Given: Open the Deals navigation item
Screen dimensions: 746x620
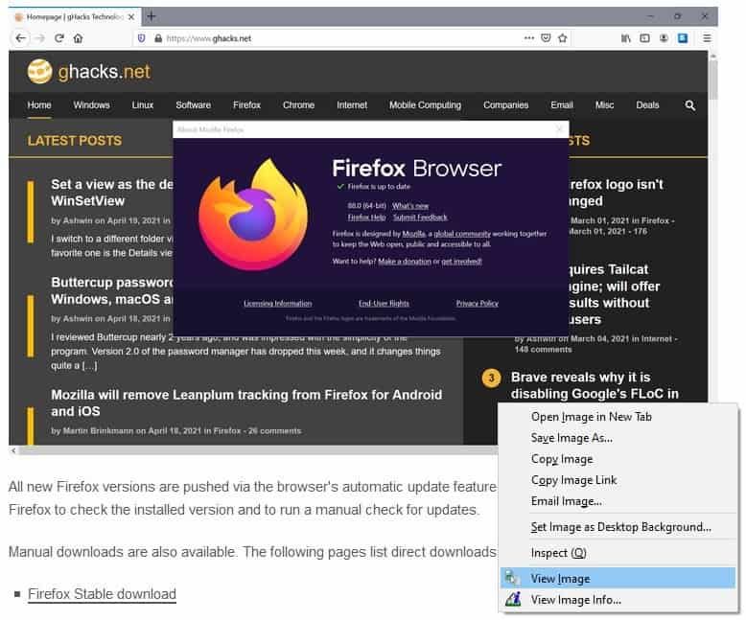Looking at the screenshot, I should tap(647, 105).
